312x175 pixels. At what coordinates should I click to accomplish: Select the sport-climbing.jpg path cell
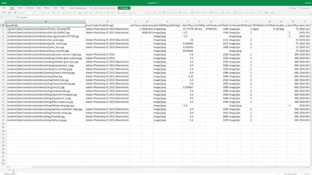pos(46,73)
